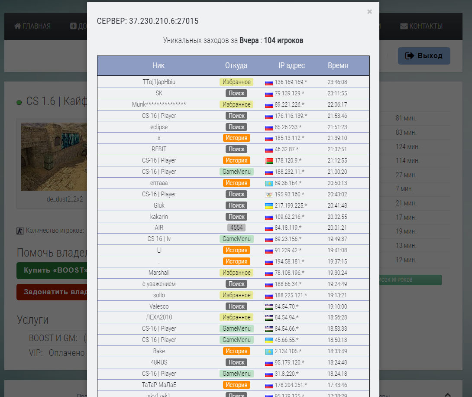Click the Russian flag beside 136.169.169.*
This screenshot has height=397, width=472.
269,82
